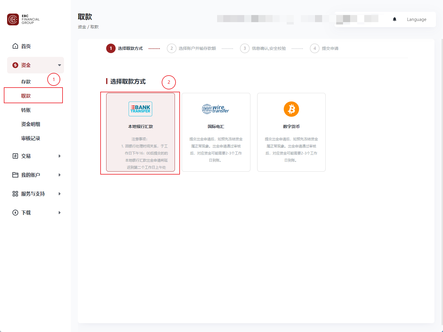Expand the 我的账户 submenu arrow
The image size is (443, 332).
point(60,175)
